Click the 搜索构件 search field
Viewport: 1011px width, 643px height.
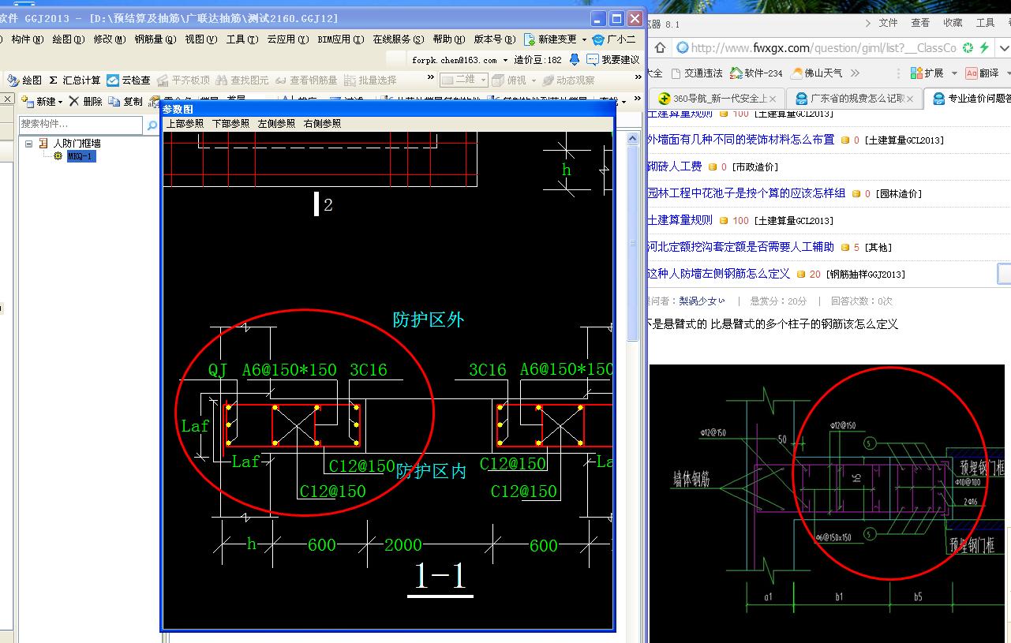81,125
